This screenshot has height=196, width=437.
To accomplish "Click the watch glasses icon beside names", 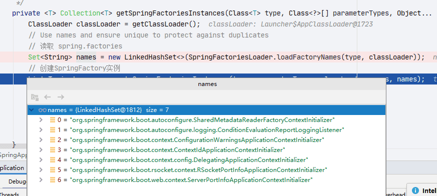I will click(x=43, y=110).
